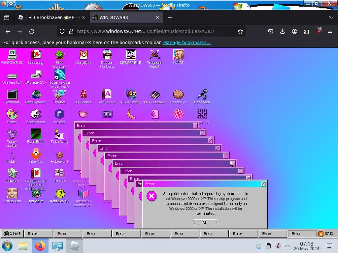Open File Explorer from the taskbar
Viewport: 338px width, 253px height.
click(23, 246)
